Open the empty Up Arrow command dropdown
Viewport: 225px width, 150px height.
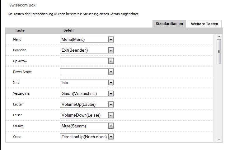tap(110, 61)
